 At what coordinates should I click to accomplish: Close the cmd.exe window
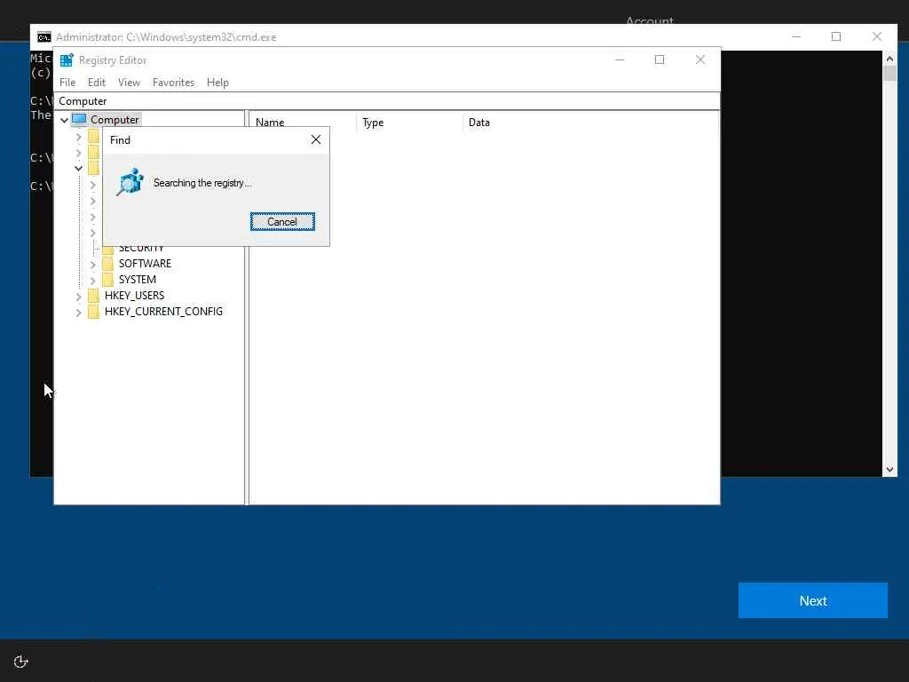876,36
